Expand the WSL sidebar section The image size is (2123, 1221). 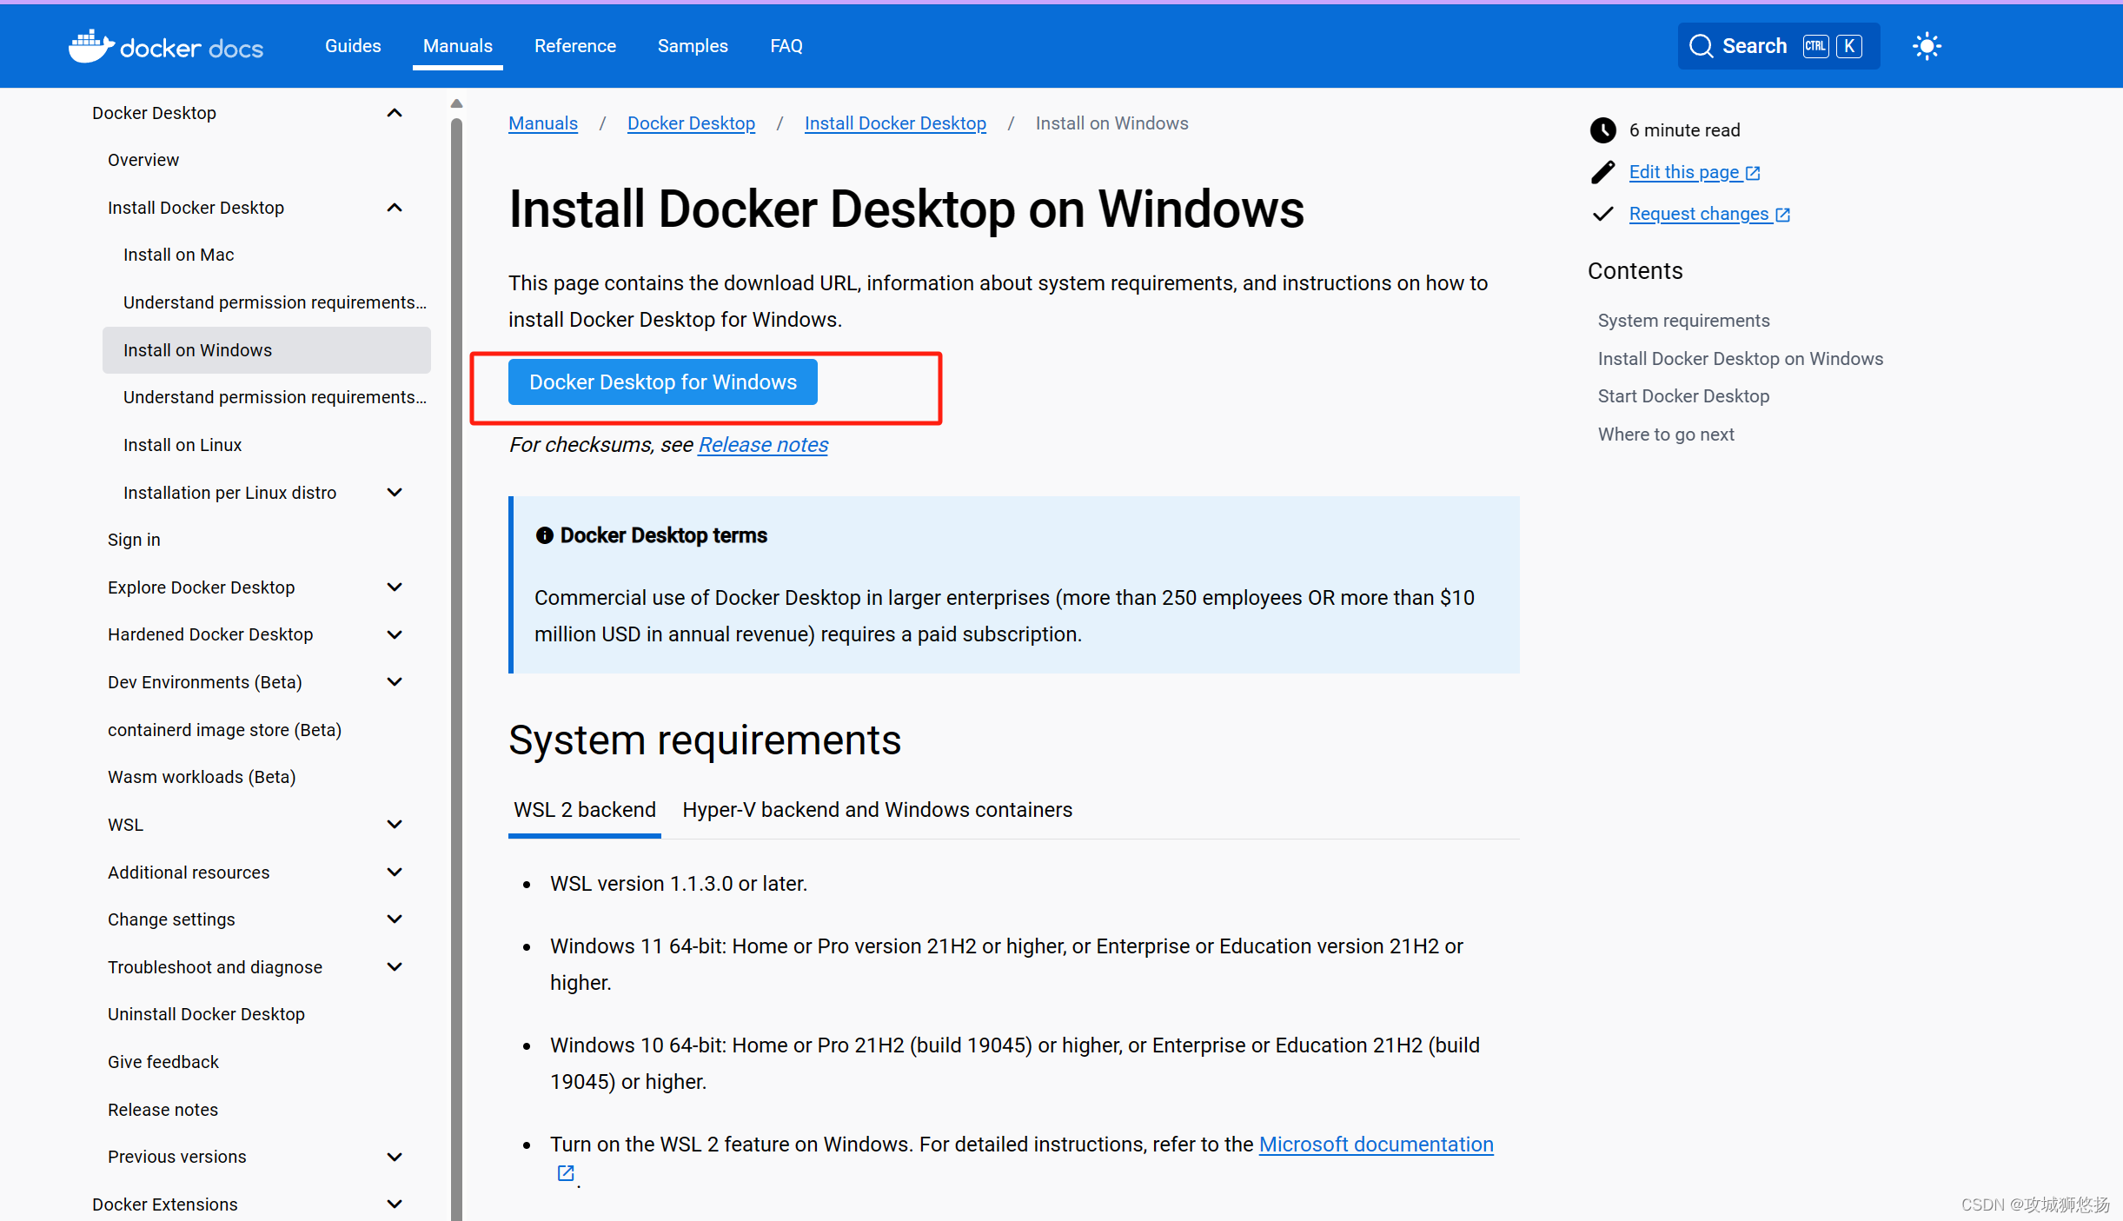click(395, 824)
